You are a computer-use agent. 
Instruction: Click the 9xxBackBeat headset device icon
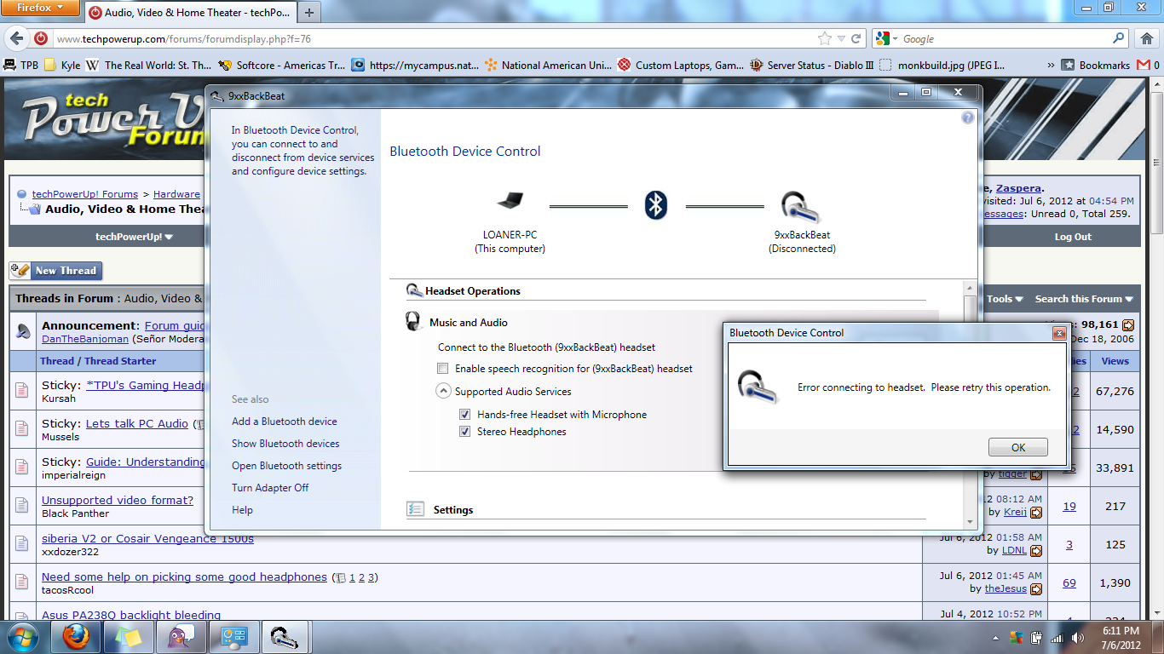800,207
